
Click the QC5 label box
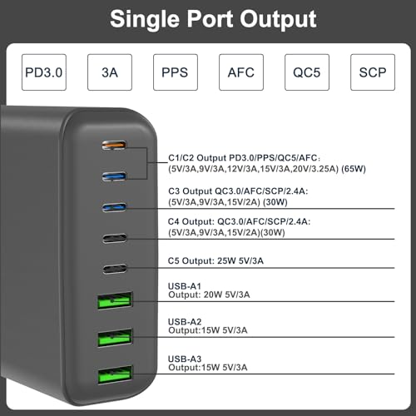[x=307, y=72]
